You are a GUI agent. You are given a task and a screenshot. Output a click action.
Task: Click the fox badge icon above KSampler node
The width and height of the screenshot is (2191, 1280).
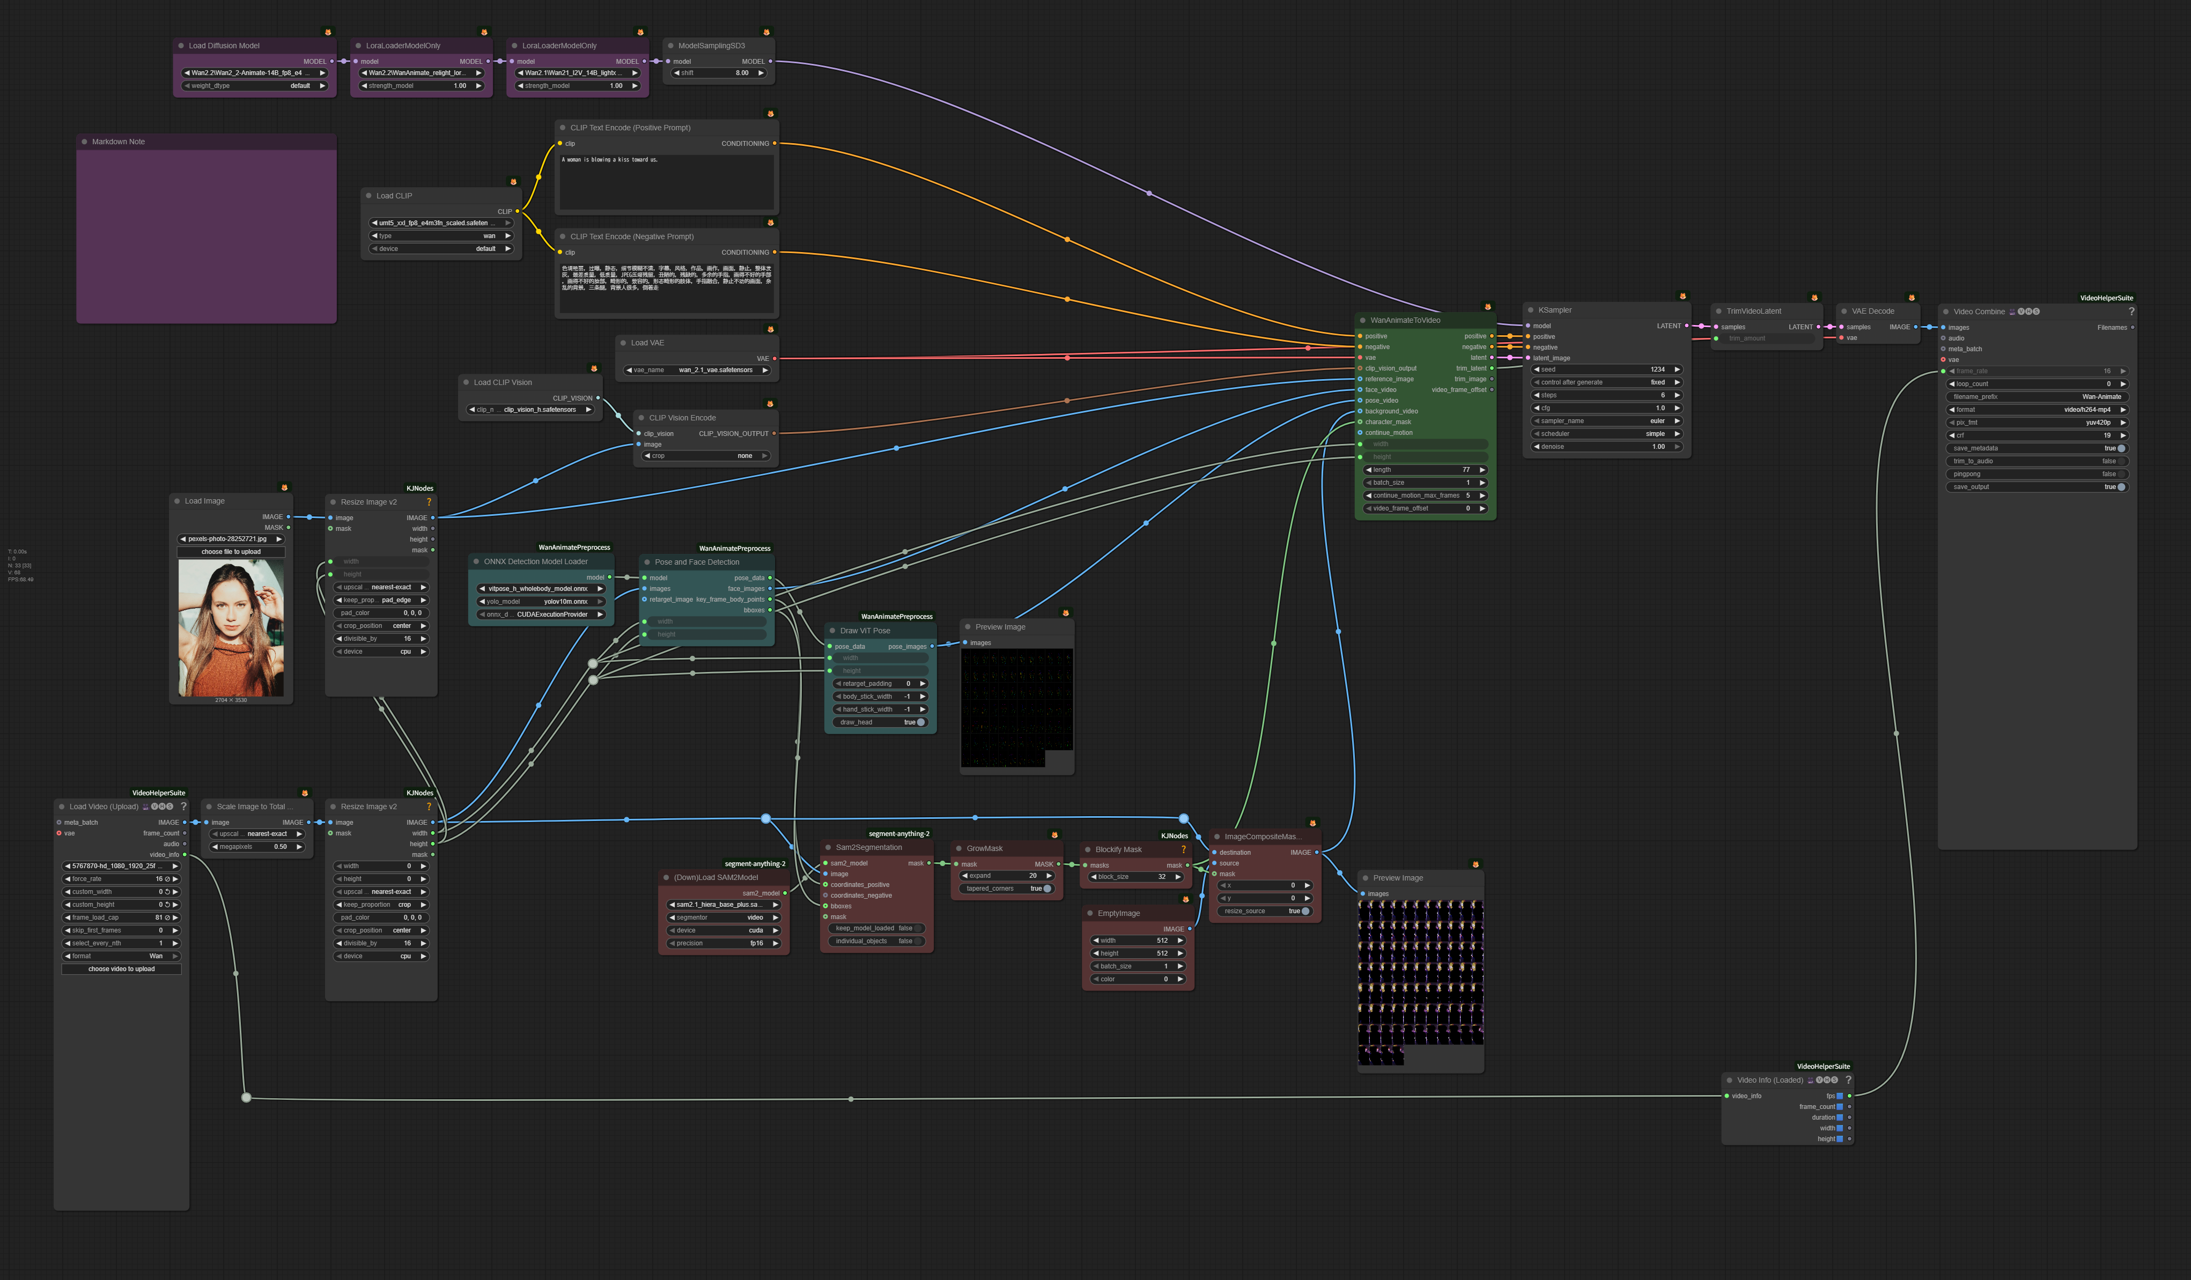click(x=1683, y=297)
